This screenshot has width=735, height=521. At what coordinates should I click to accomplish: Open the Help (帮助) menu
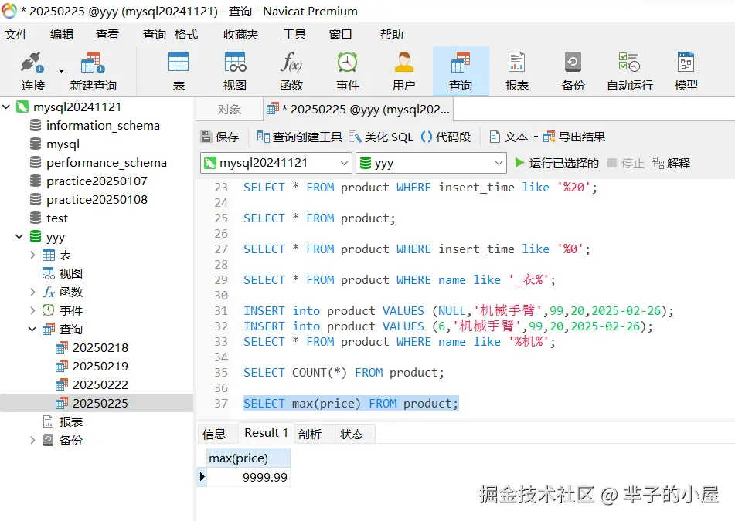click(391, 34)
